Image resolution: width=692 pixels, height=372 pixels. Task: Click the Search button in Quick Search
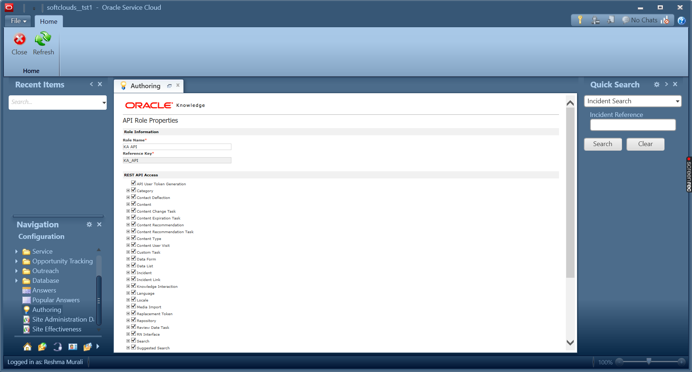(x=603, y=144)
